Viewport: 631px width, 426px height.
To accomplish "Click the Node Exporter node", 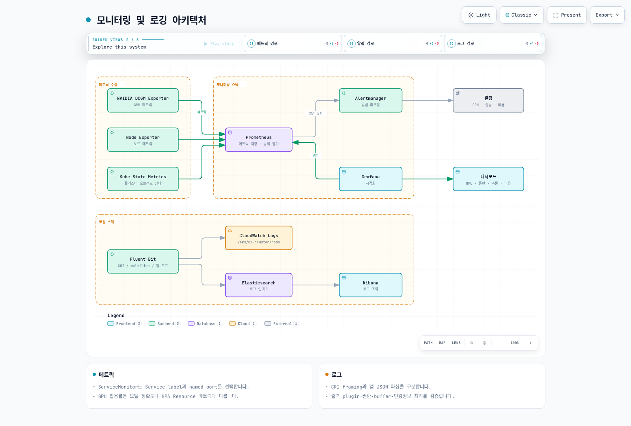I will pyautogui.click(x=143, y=140).
